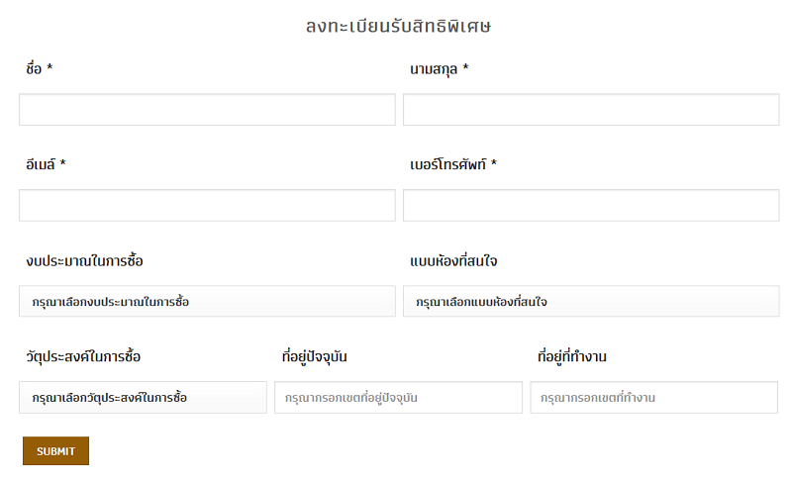Click the ที่อยู่ปัจจุบัน current address field
This screenshot has height=482, width=792.
click(x=399, y=397)
